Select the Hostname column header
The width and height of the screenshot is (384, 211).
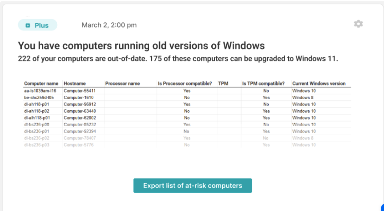(75, 83)
